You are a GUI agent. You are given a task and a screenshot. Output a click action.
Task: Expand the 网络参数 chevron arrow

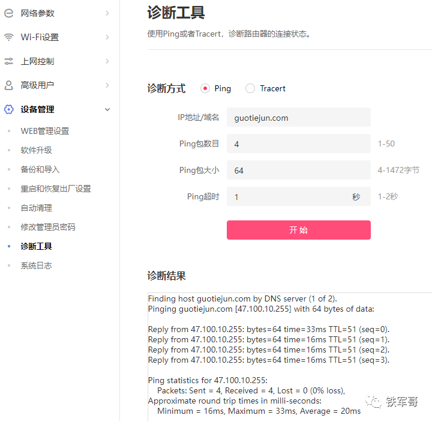pos(107,13)
